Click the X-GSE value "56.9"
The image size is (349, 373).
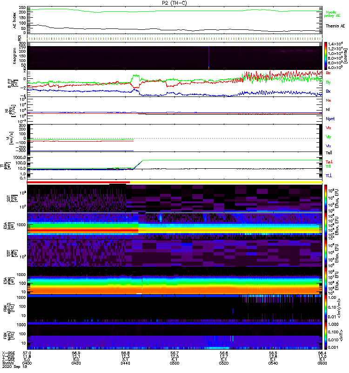pos(76,353)
